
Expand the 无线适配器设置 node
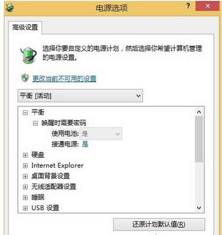pyautogui.click(x=25, y=187)
